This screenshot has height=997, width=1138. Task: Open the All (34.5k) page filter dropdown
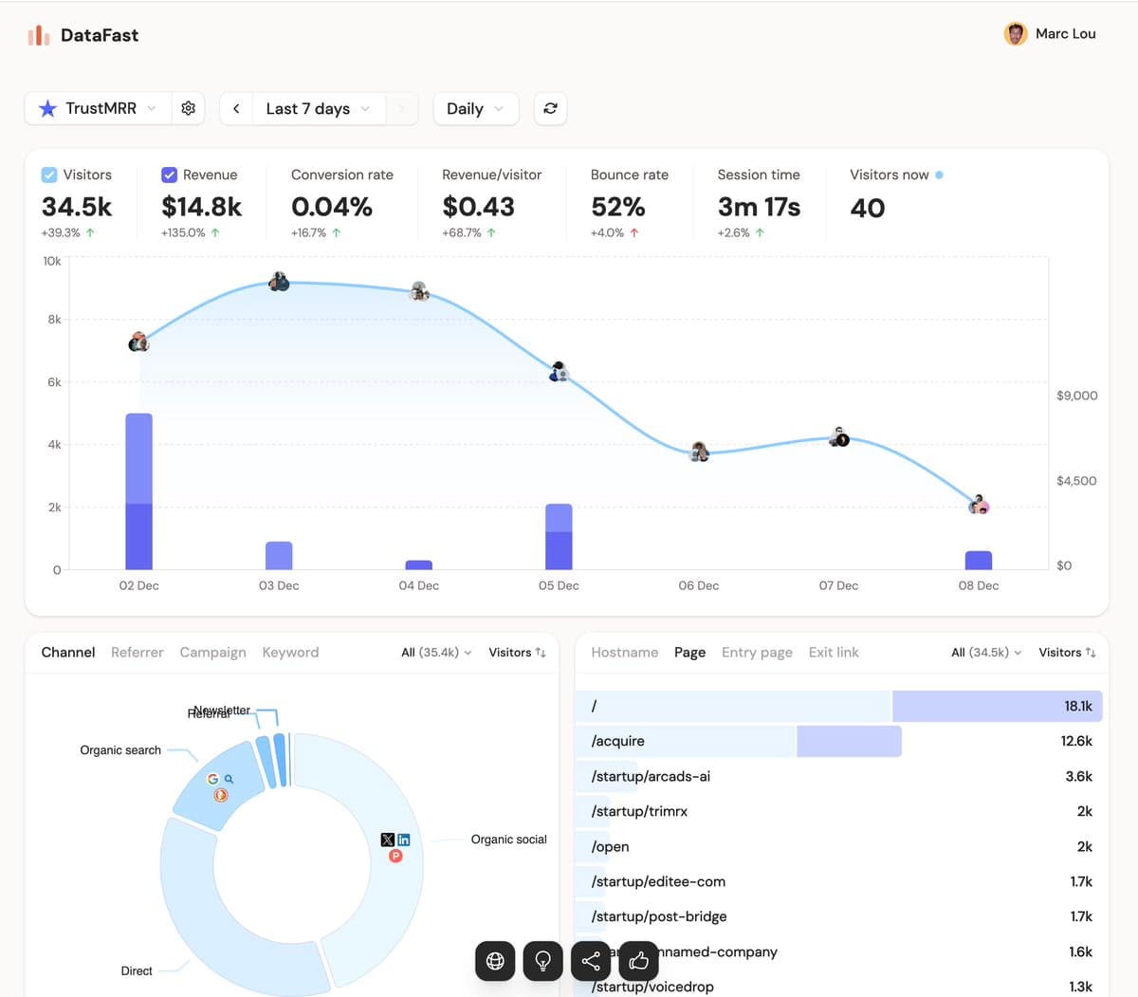pos(986,653)
